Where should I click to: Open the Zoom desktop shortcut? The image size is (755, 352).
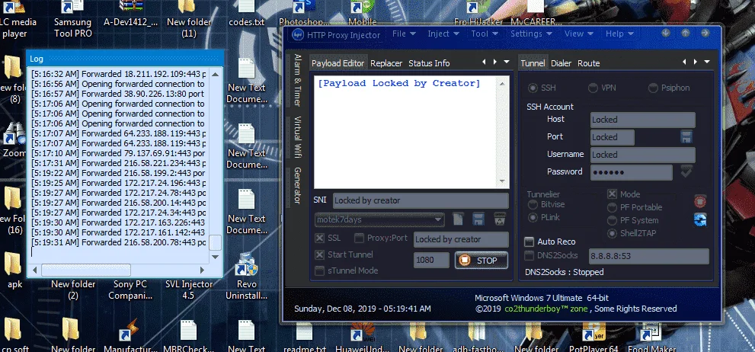[14, 141]
